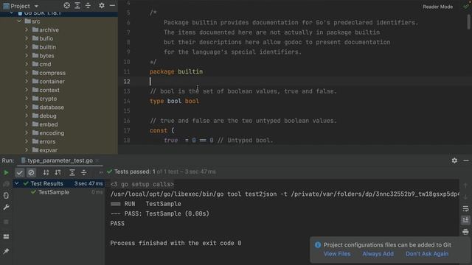Hide the Project tool window
Viewport: 472px width, 265px height.
pos(112,5)
